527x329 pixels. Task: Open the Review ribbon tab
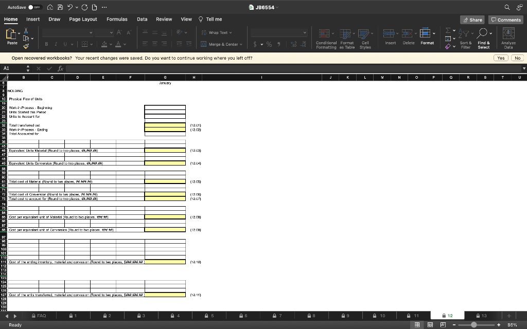coord(164,19)
